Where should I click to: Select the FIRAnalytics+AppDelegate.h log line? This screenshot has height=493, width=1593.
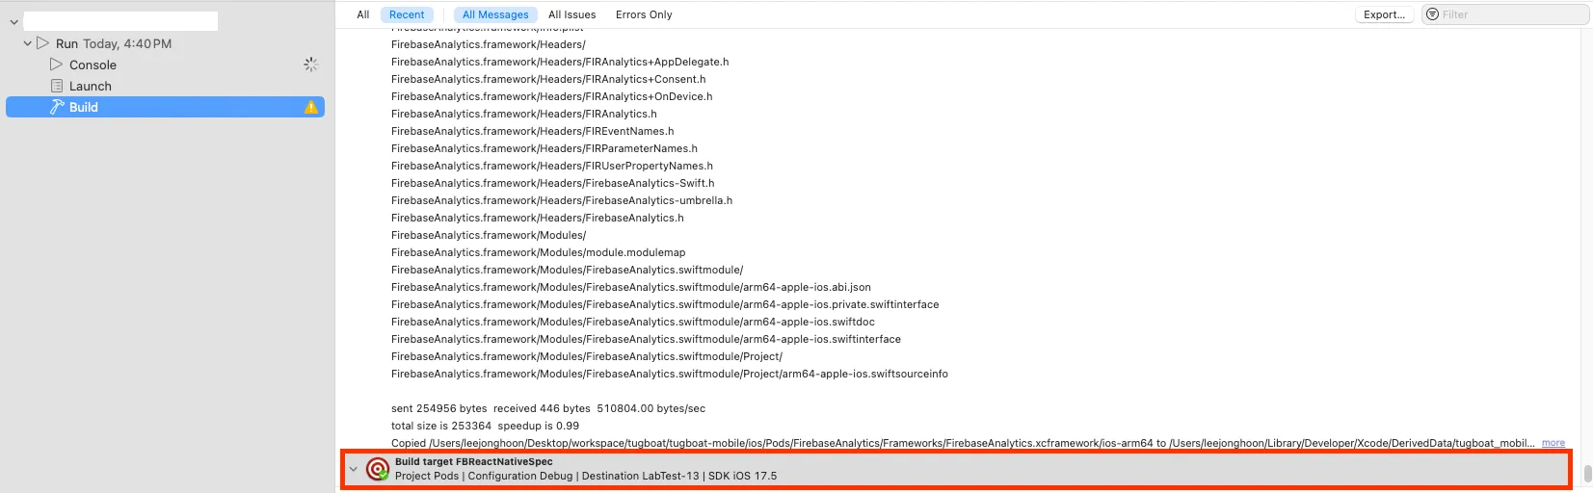point(560,62)
